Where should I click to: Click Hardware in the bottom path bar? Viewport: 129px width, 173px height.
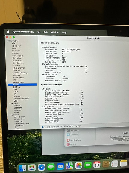click(69, 126)
